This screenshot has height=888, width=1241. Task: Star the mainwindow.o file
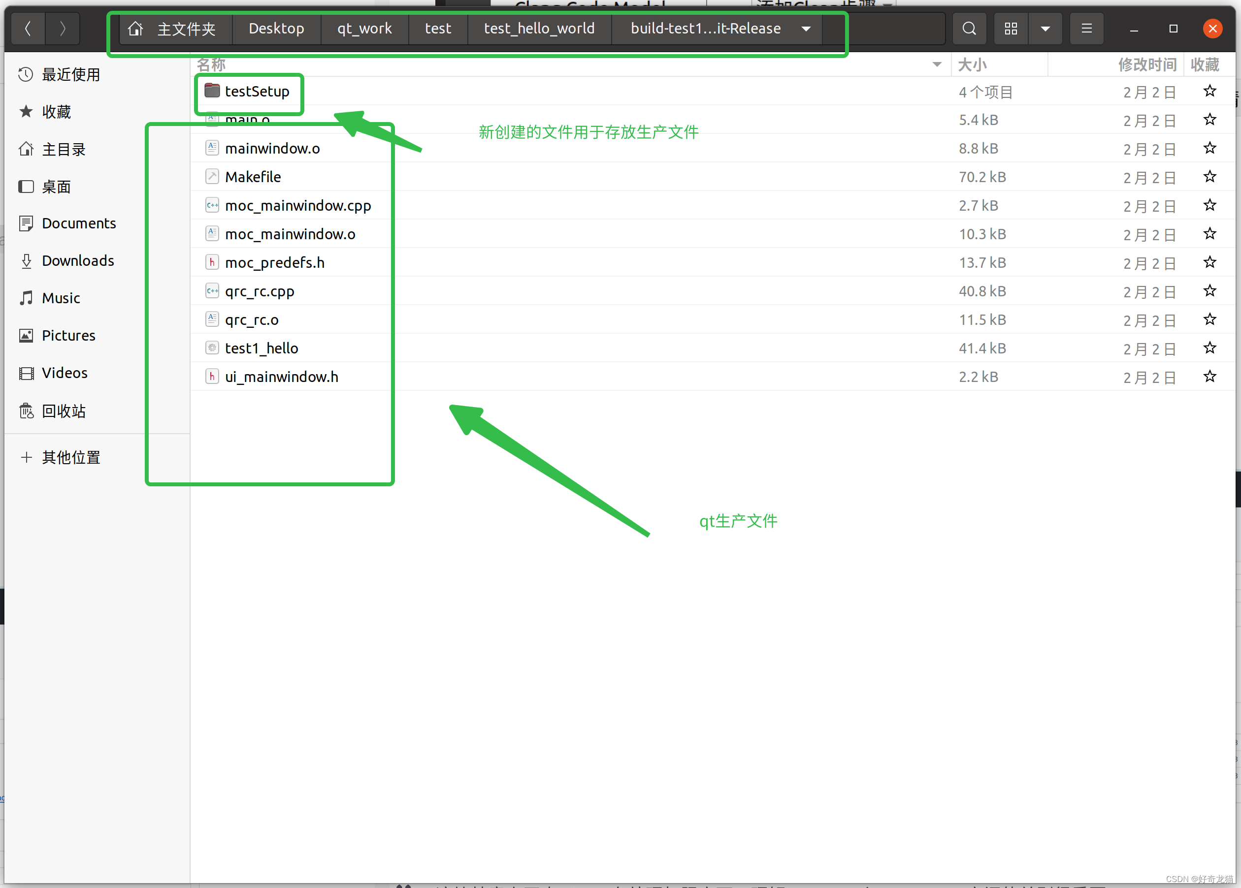click(x=1209, y=148)
